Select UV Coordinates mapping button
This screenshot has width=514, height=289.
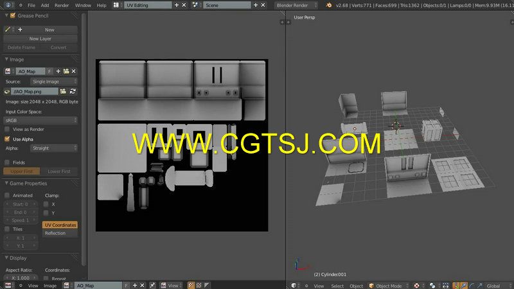[x=60, y=225]
